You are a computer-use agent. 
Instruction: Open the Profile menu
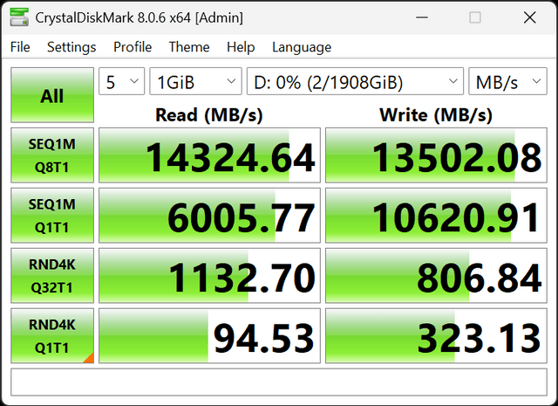[133, 47]
